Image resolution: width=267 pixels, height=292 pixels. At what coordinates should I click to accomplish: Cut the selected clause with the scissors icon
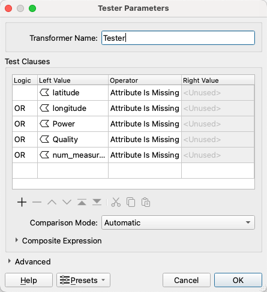(x=116, y=202)
